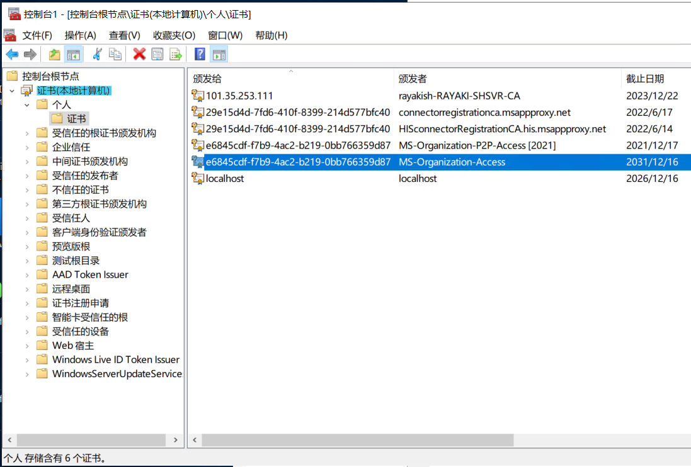Toggle the Show/Hide Console Tree icon
Image resolution: width=691 pixels, height=467 pixels.
tap(74, 55)
